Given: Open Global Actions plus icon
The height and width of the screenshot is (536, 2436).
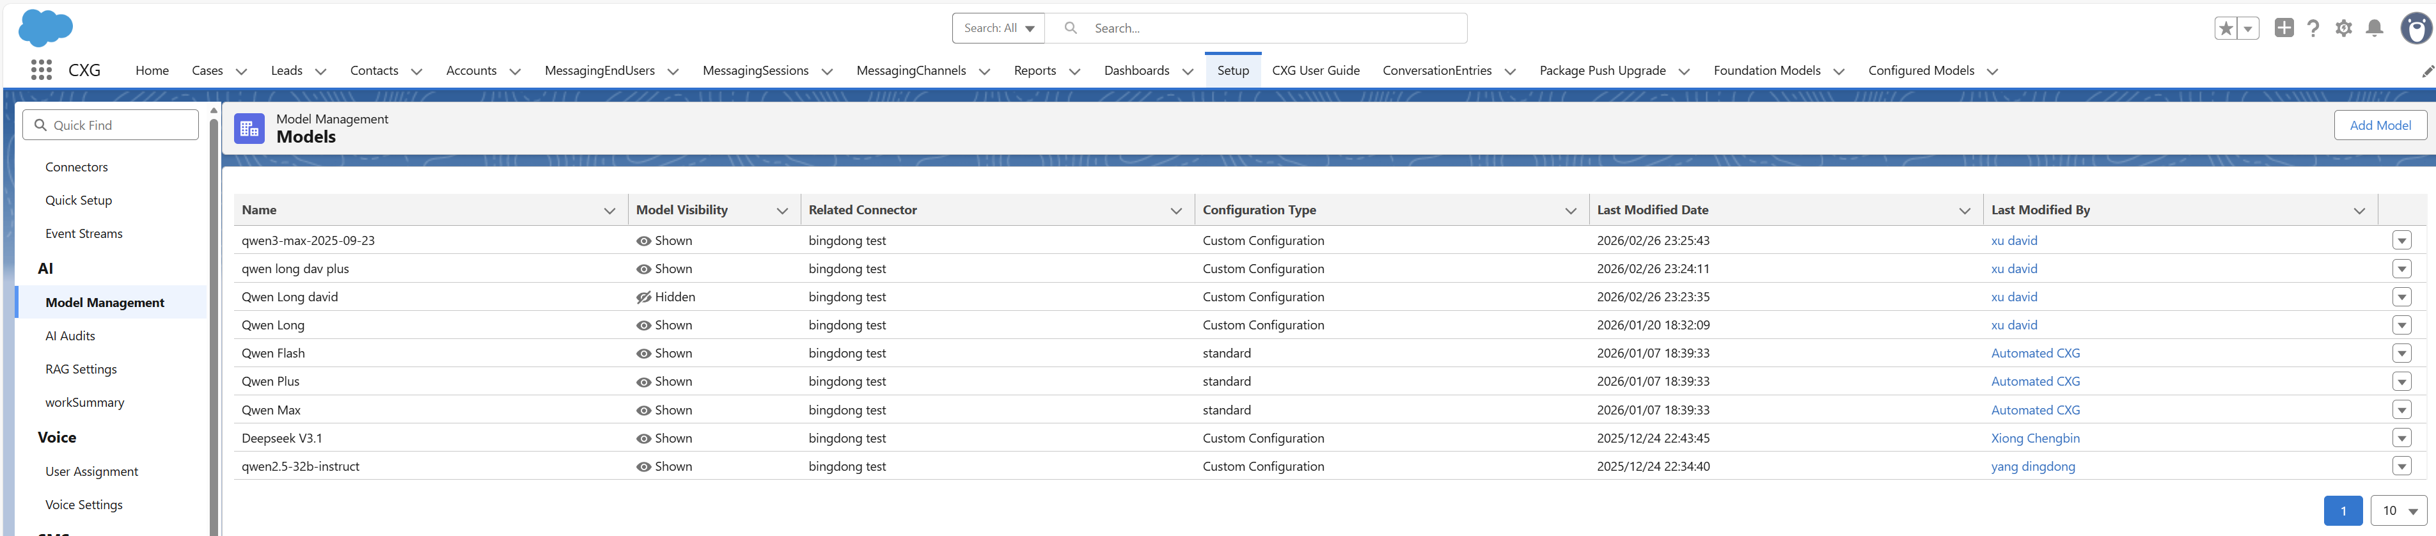Looking at the screenshot, I should [x=2284, y=28].
